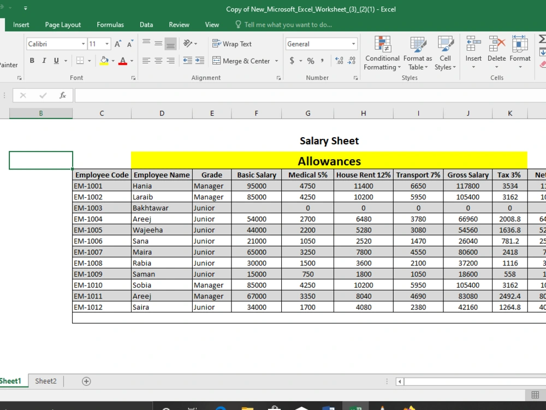Viewport: 546px width, 410px height.
Task: Open General number format dropdown
Action: [353, 44]
